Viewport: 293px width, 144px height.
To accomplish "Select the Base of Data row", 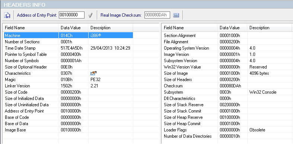I will (x=69, y=124).
